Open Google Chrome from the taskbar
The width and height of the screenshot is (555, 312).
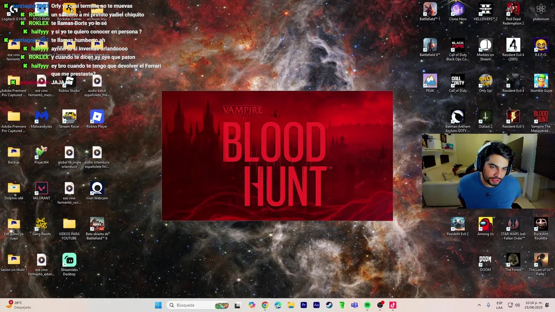265,305
